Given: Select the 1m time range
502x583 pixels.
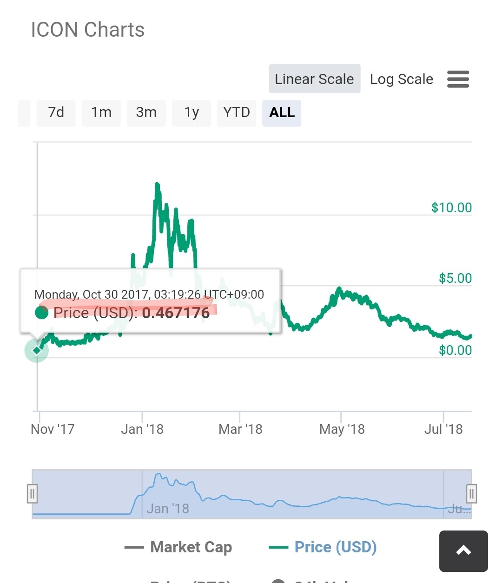Looking at the screenshot, I should 101,113.
